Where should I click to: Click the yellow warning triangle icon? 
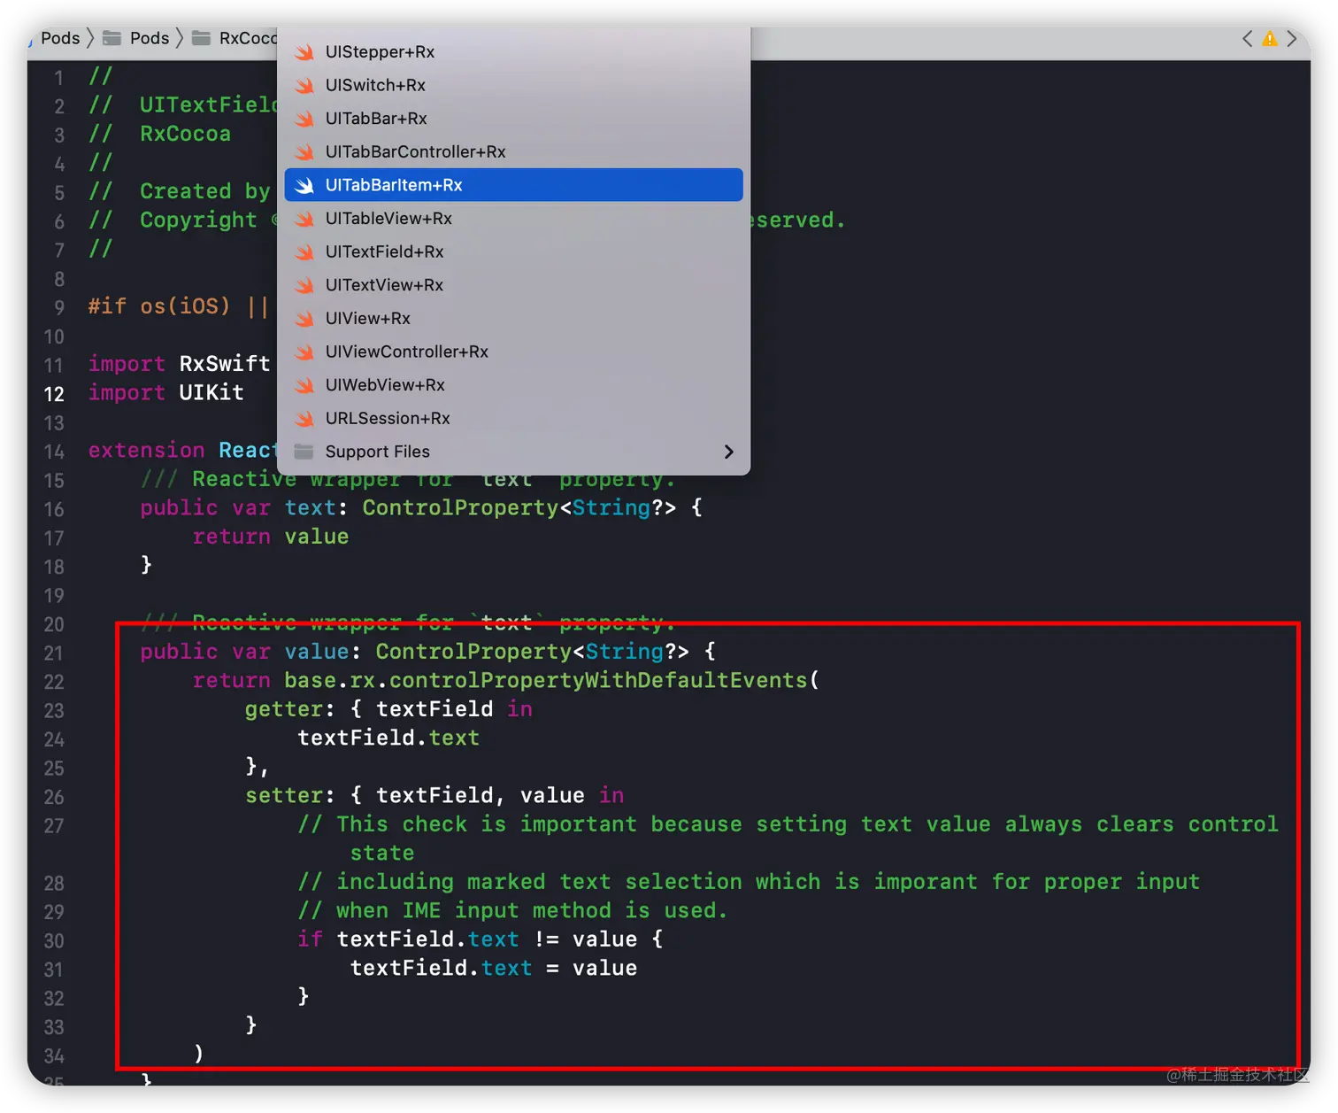pos(1269,39)
